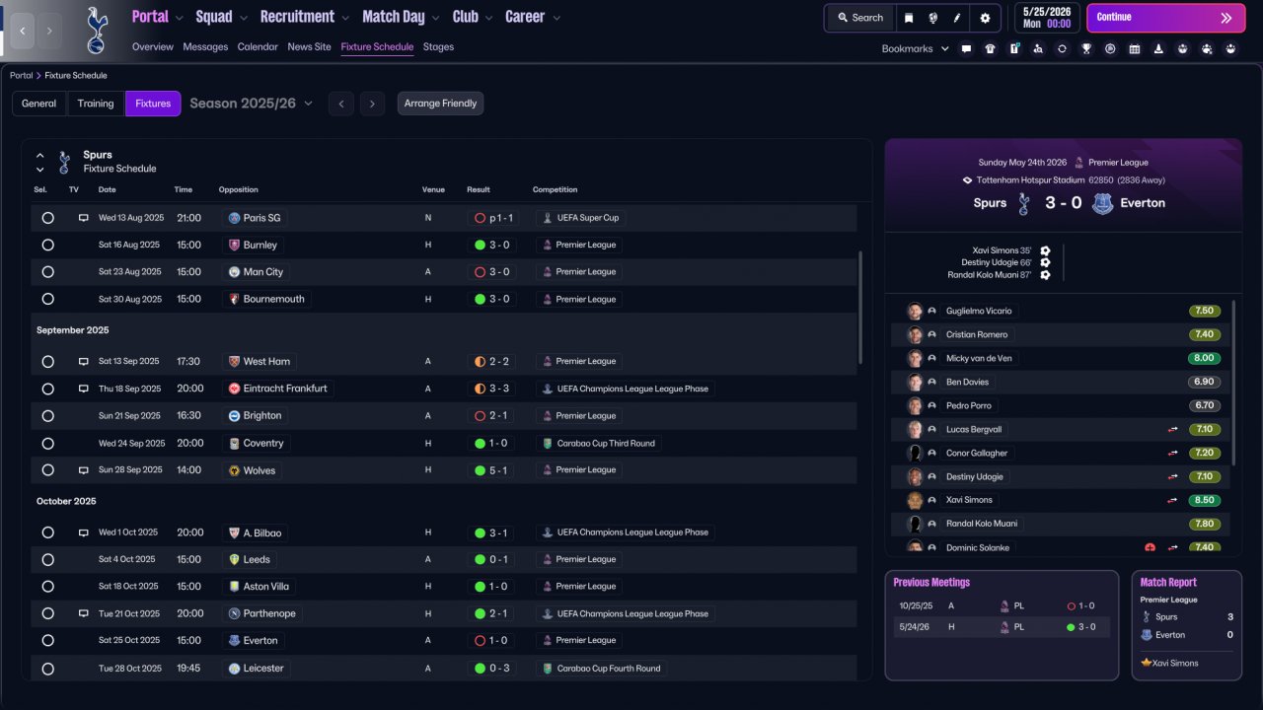Select the Bournemouth fixture radio button
Image resolution: width=1263 pixels, height=710 pixels.
click(x=47, y=299)
